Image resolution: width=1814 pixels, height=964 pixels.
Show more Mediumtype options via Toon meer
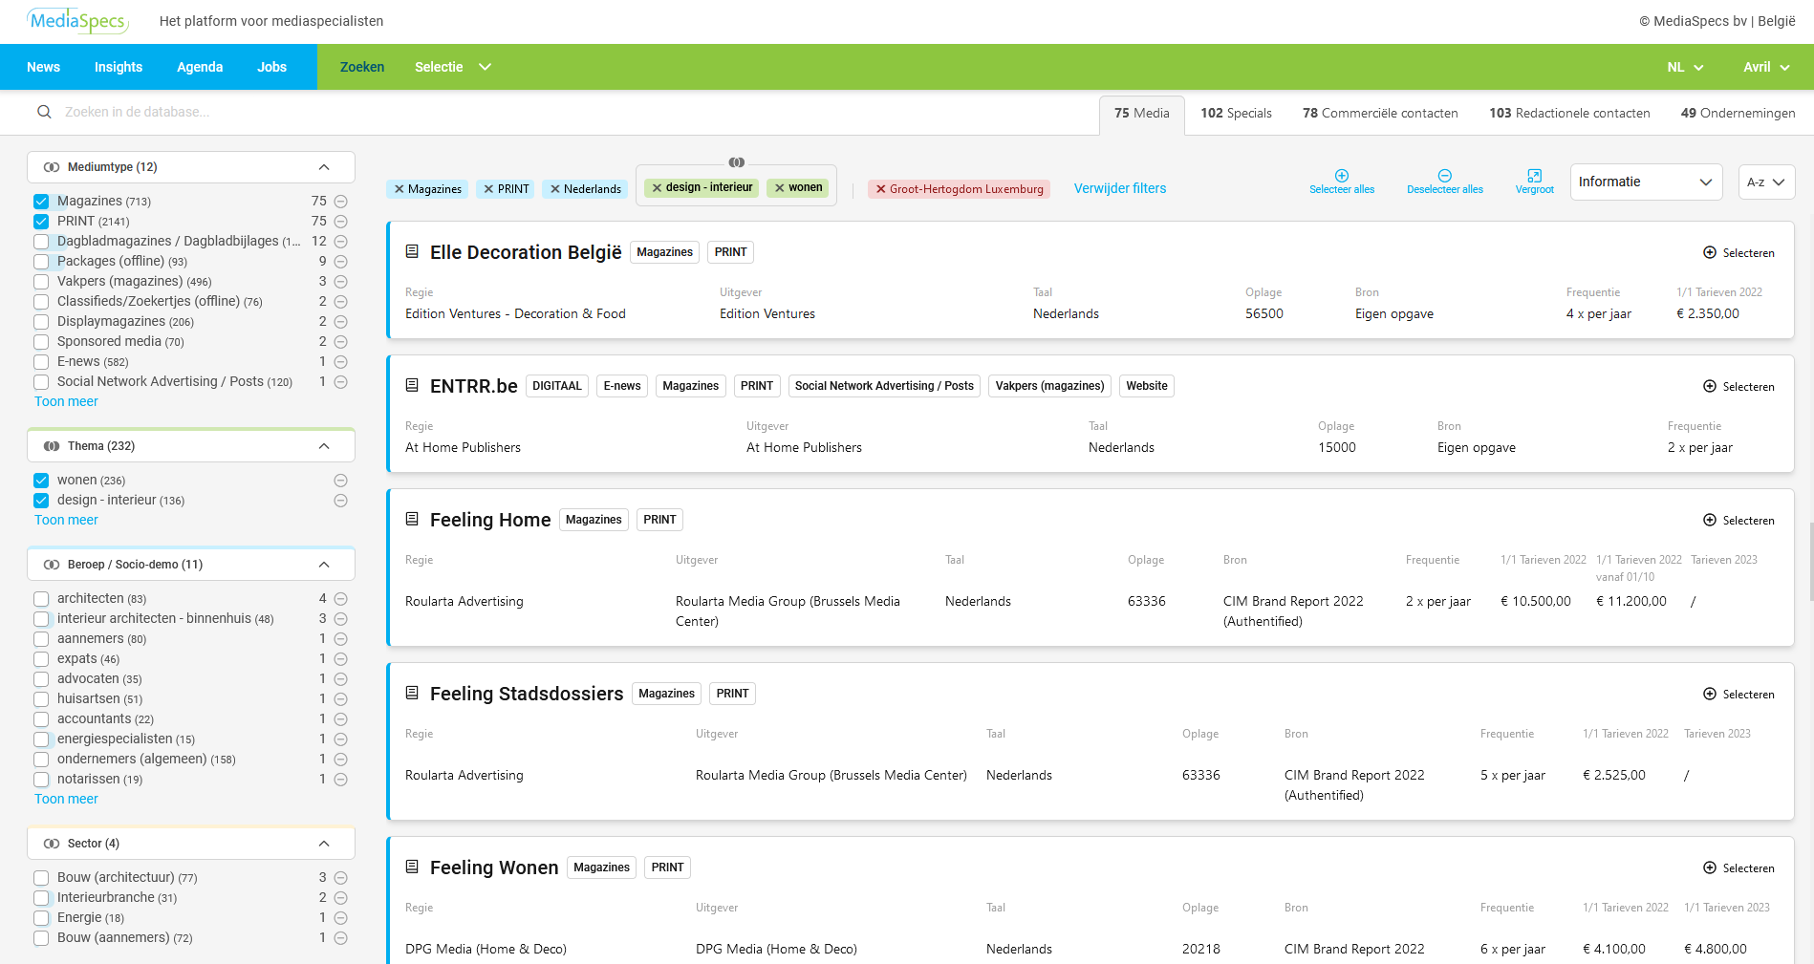[66, 401]
